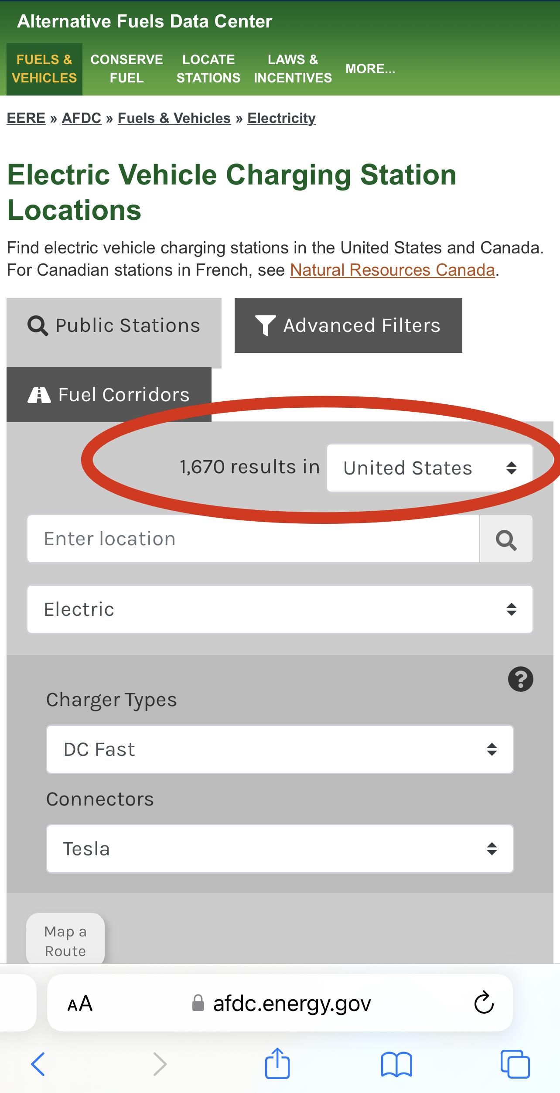Click the location search magnifier button
Viewport: 560px width, 1093px height.
506,539
